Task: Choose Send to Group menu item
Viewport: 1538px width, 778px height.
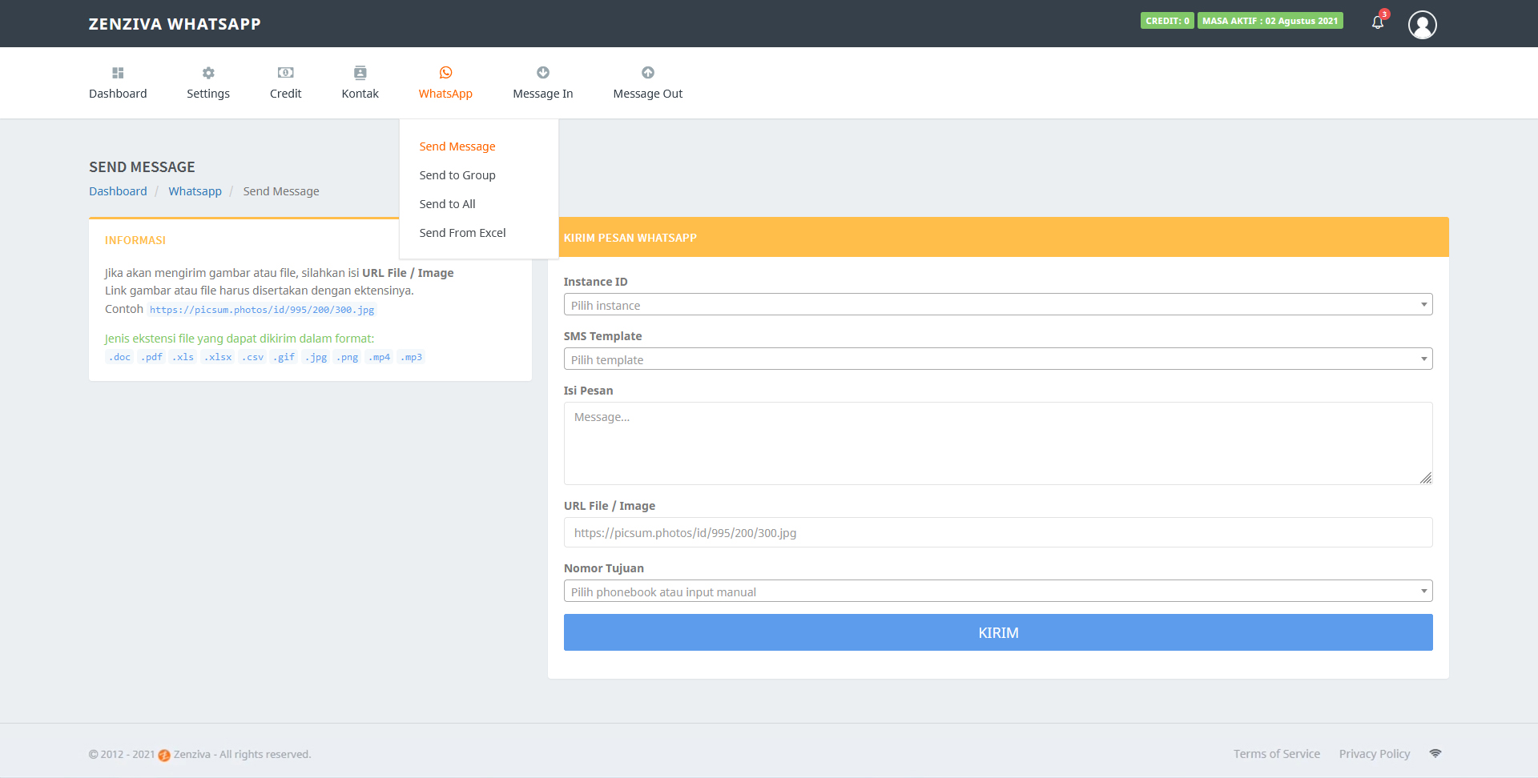Action: (457, 175)
